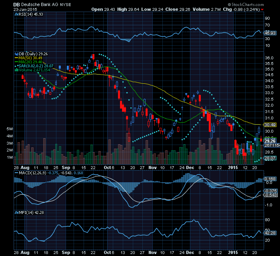Click the 42.28 MFI value tag
The image size is (280, 256).
(270, 233)
